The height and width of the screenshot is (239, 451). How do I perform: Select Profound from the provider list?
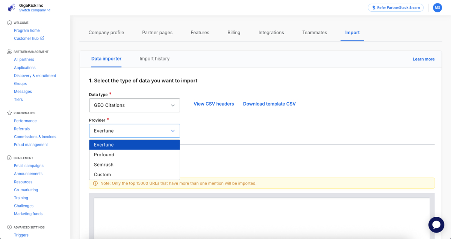click(x=135, y=154)
